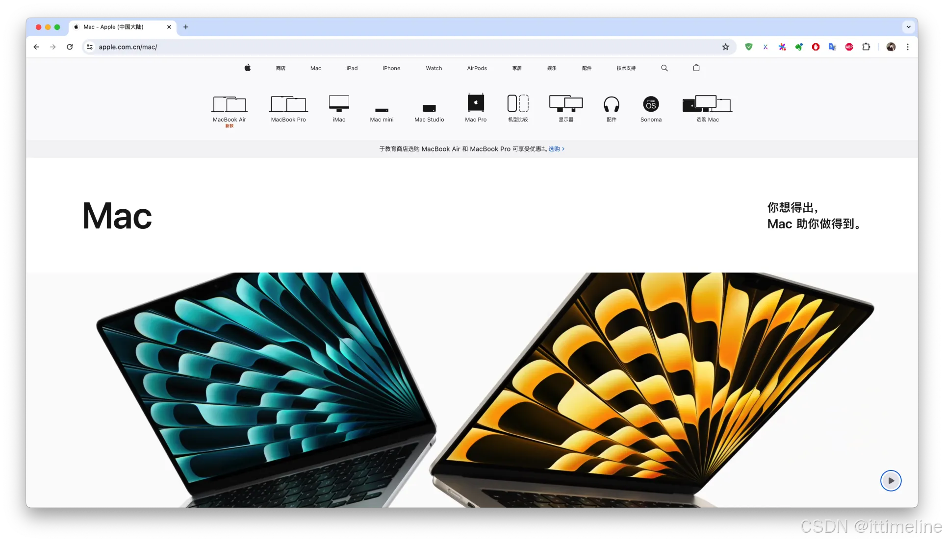
Task: Open AirPods navigation menu item
Action: [x=477, y=68]
